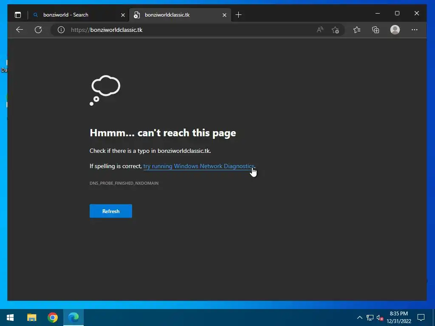This screenshot has width=435, height=326.
Task: Show hidden system tray icons
Action: tap(359, 318)
